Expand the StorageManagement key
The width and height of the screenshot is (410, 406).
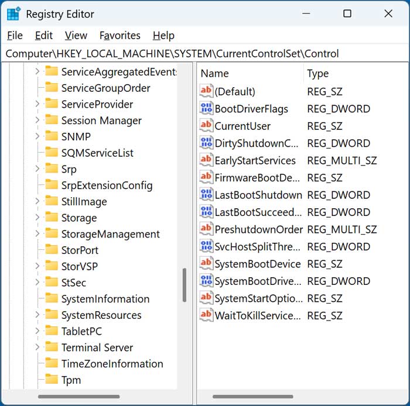(37, 233)
